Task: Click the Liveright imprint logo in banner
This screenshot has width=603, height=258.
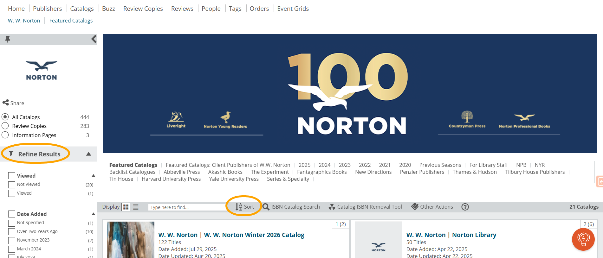Action: pyautogui.click(x=176, y=120)
